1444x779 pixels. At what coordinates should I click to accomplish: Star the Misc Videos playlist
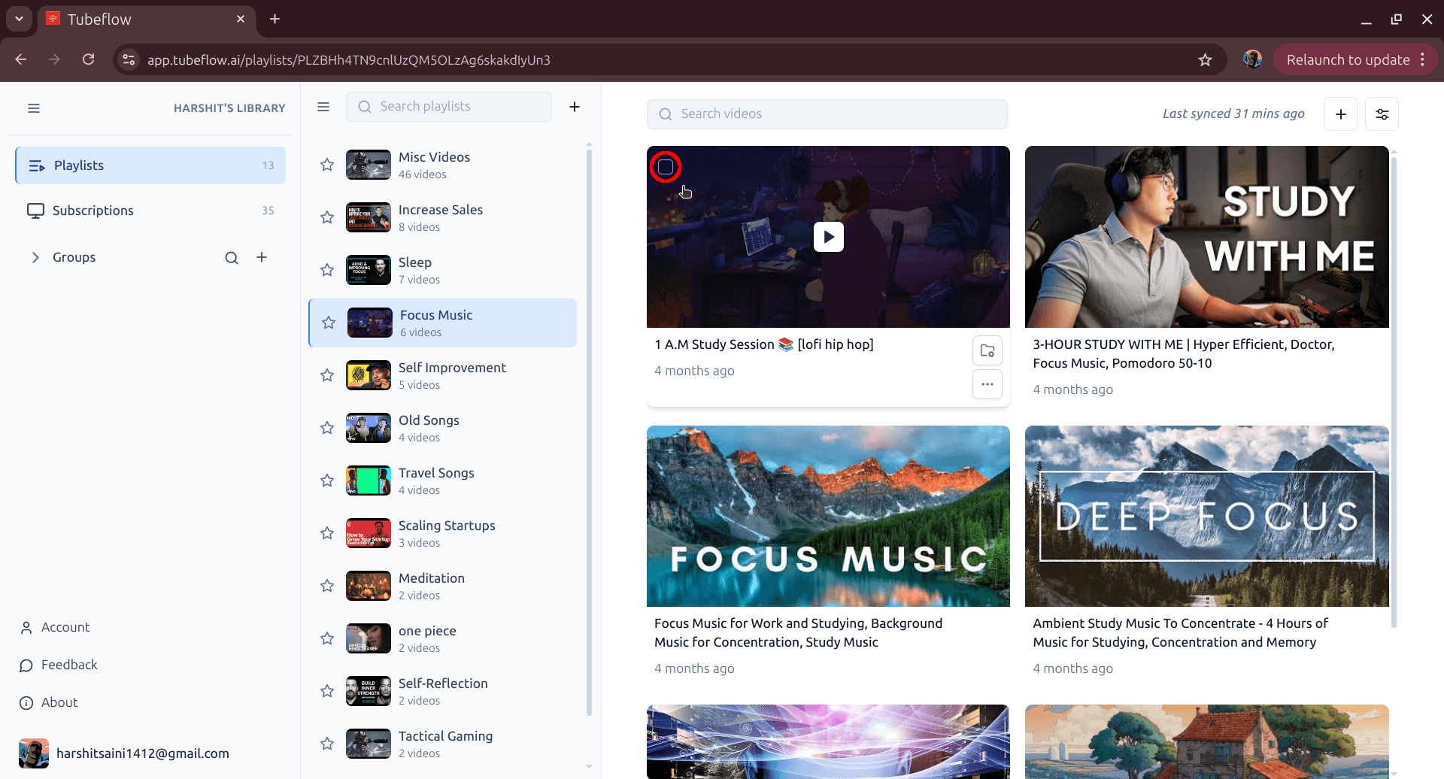pyautogui.click(x=327, y=165)
